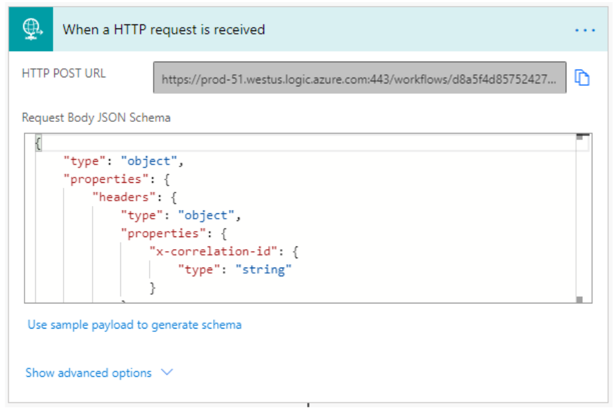Click the HTTP POST URL label
The image size is (614, 410).
click(x=64, y=73)
